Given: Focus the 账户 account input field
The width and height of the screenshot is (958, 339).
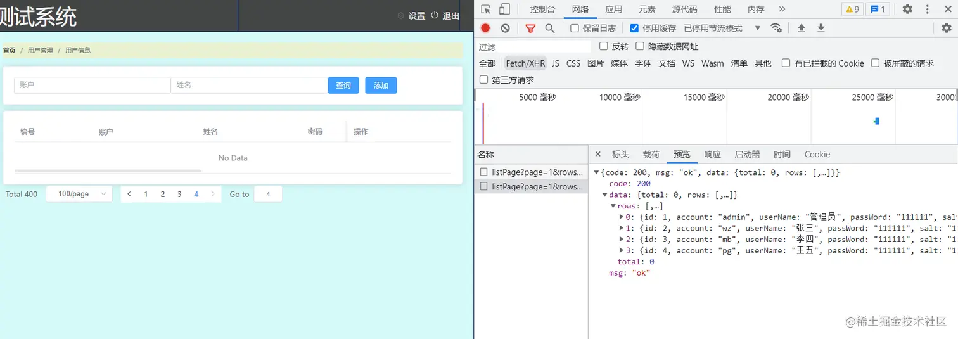Looking at the screenshot, I should click(x=93, y=85).
